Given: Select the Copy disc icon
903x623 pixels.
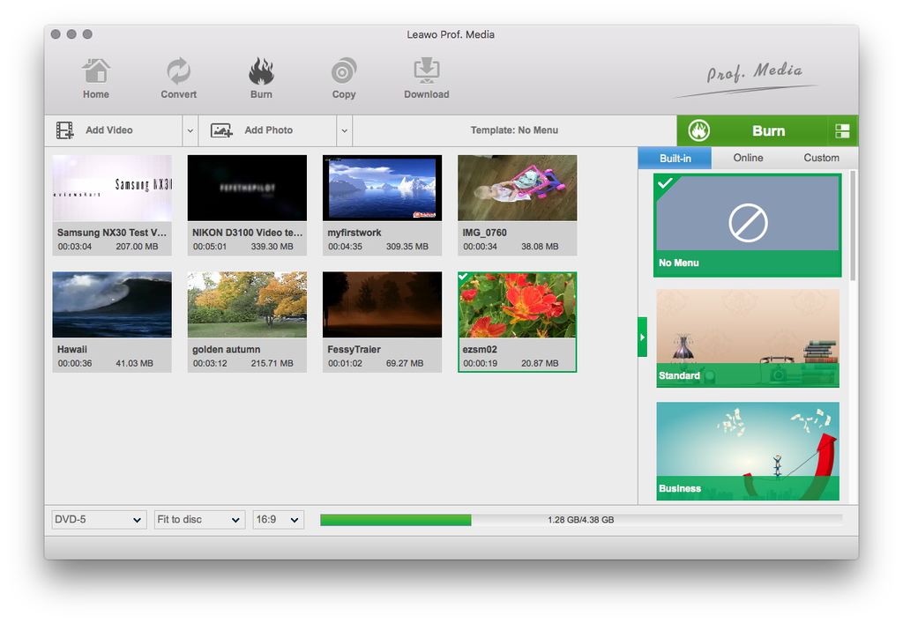Looking at the screenshot, I should [x=344, y=71].
